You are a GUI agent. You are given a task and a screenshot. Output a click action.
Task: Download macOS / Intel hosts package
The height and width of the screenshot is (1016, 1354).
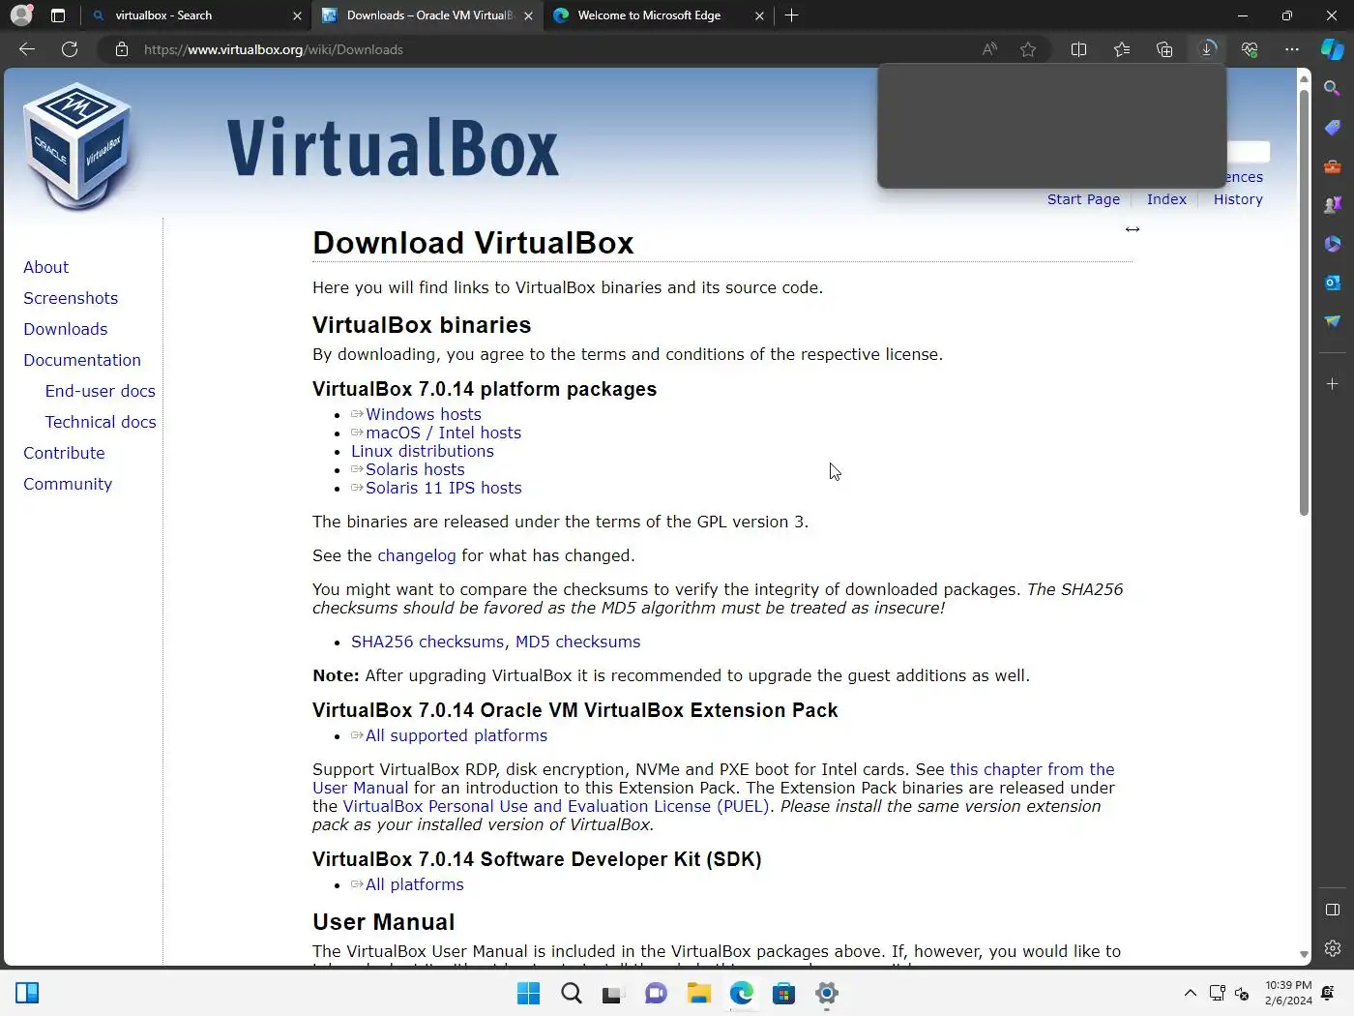pyautogui.click(x=443, y=433)
